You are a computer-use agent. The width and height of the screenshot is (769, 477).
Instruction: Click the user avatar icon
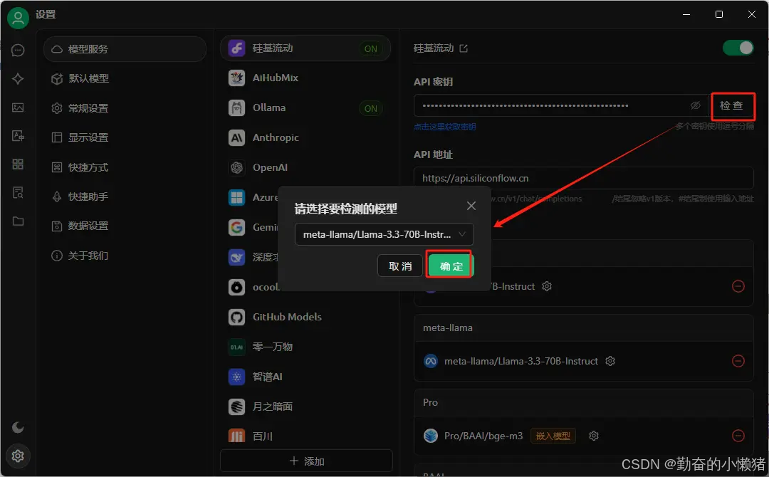[18, 18]
